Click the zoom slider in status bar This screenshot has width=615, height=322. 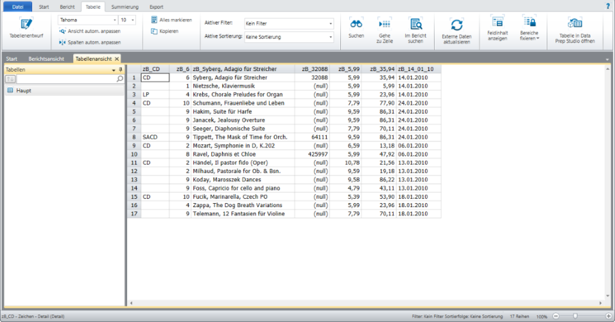pyautogui.click(x=581, y=317)
